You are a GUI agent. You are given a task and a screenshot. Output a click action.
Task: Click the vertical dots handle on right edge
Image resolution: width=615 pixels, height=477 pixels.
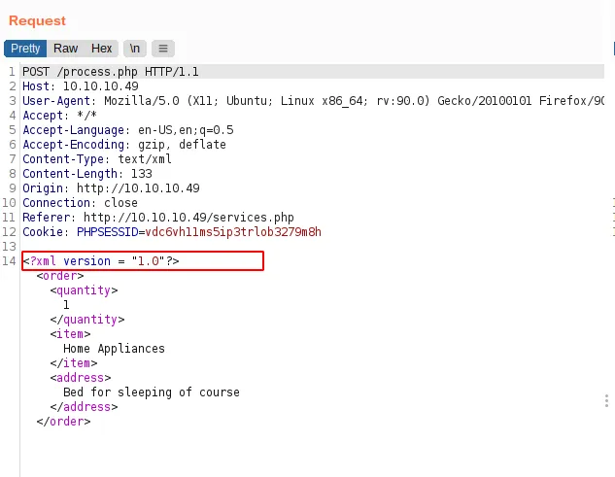(x=607, y=400)
